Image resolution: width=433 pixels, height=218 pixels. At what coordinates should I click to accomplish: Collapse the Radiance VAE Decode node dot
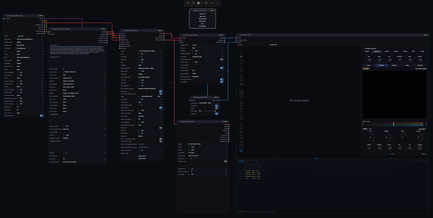click(184, 35)
